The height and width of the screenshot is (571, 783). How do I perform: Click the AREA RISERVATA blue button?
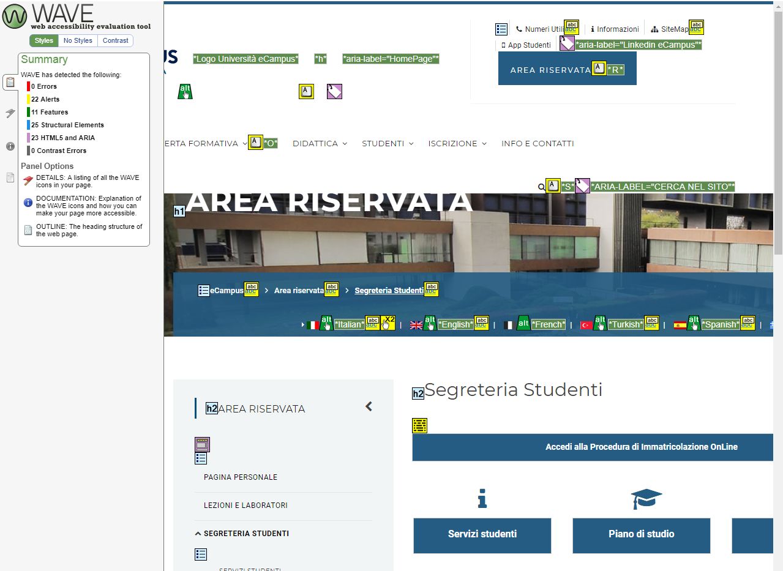[x=568, y=69]
